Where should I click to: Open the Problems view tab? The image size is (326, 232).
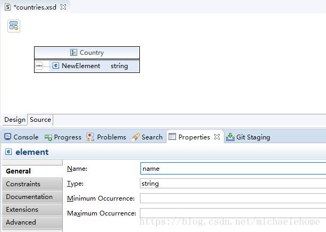point(106,137)
